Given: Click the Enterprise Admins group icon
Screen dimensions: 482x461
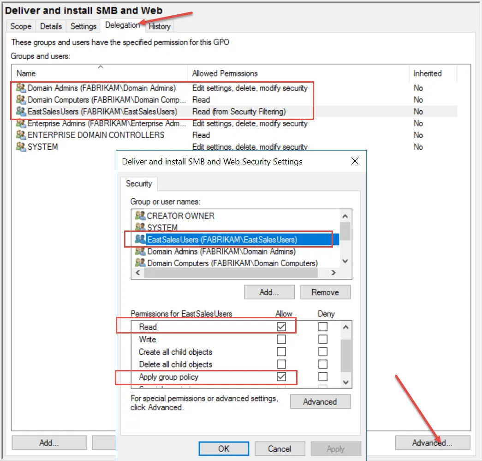Looking at the screenshot, I should tap(21, 123).
